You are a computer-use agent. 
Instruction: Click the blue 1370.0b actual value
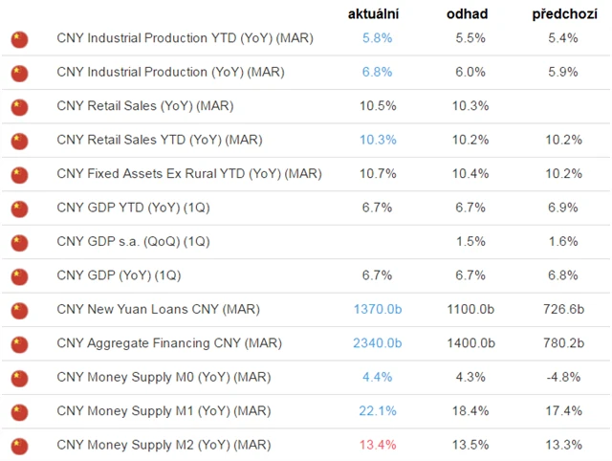[377, 310]
